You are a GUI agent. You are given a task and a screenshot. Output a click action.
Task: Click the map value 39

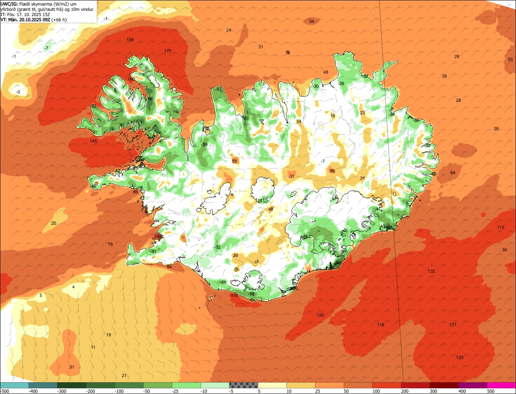click(x=444, y=76)
